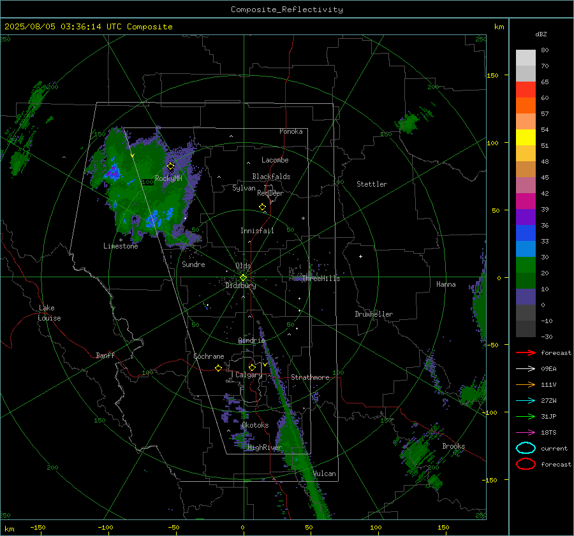Screen dimensions: 574x536
Task: Click the Olds town label
Action: (243, 266)
